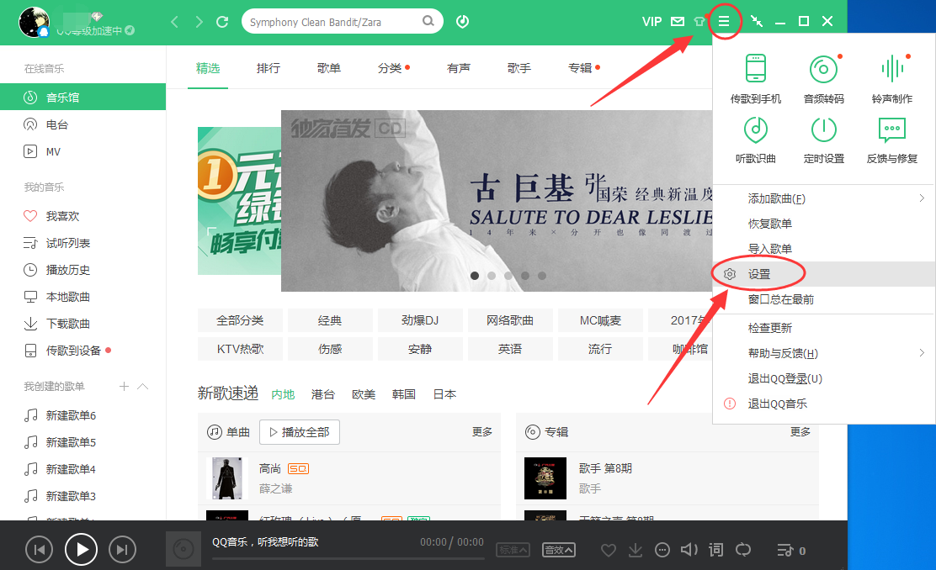The image size is (936, 570).
Task: Favorite the current song with the heart
Action: click(x=608, y=549)
